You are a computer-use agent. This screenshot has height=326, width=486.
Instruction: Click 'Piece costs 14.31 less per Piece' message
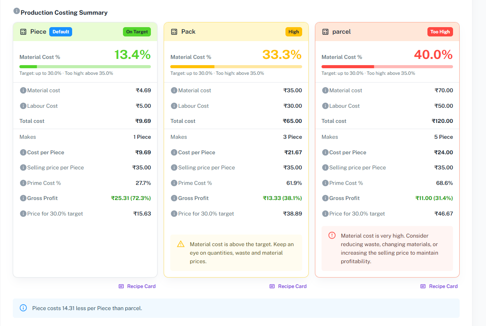87,308
